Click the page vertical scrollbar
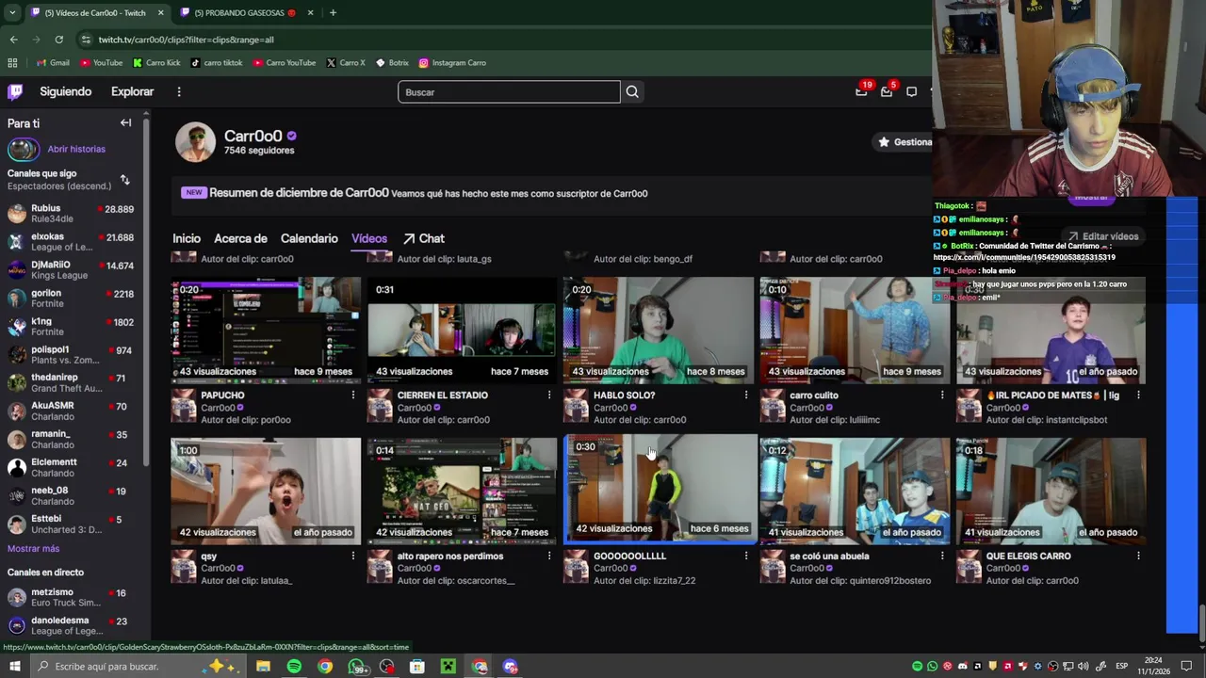This screenshot has height=678, width=1206. [x=1200, y=621]
